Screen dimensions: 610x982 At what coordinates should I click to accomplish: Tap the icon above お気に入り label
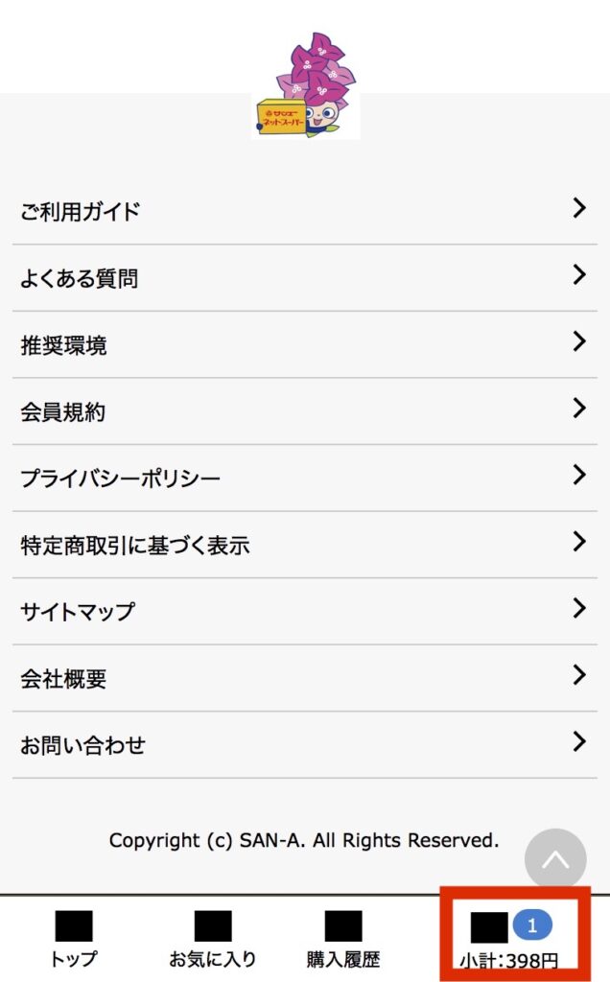point(213,926)
